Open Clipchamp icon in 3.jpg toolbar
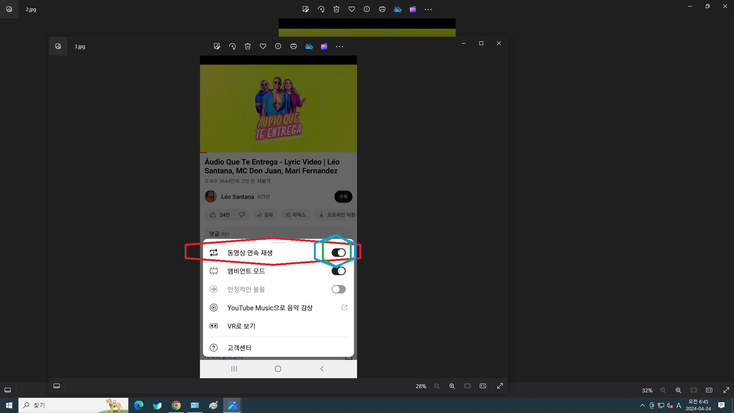 click(x=324, y=46)
